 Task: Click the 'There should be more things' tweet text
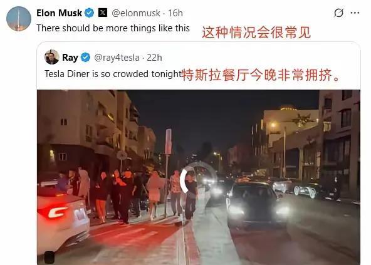(113, 28)
